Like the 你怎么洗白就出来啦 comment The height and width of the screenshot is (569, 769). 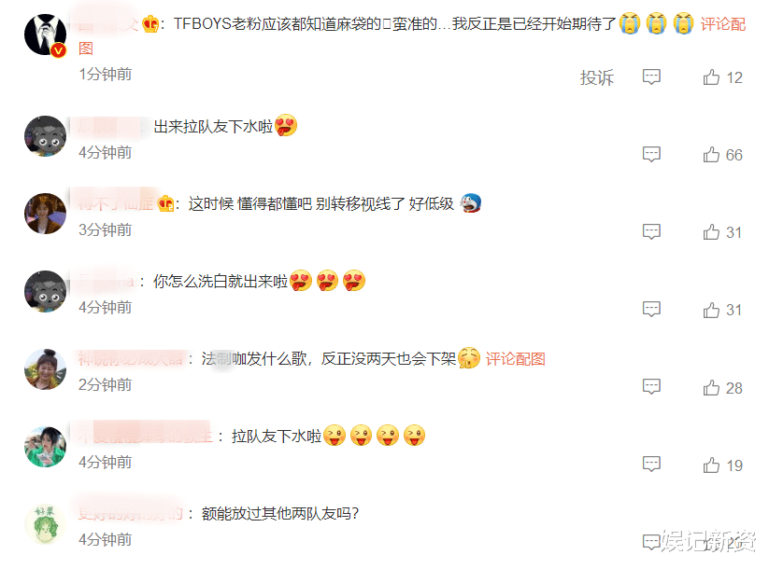click(x=711, y=310)
